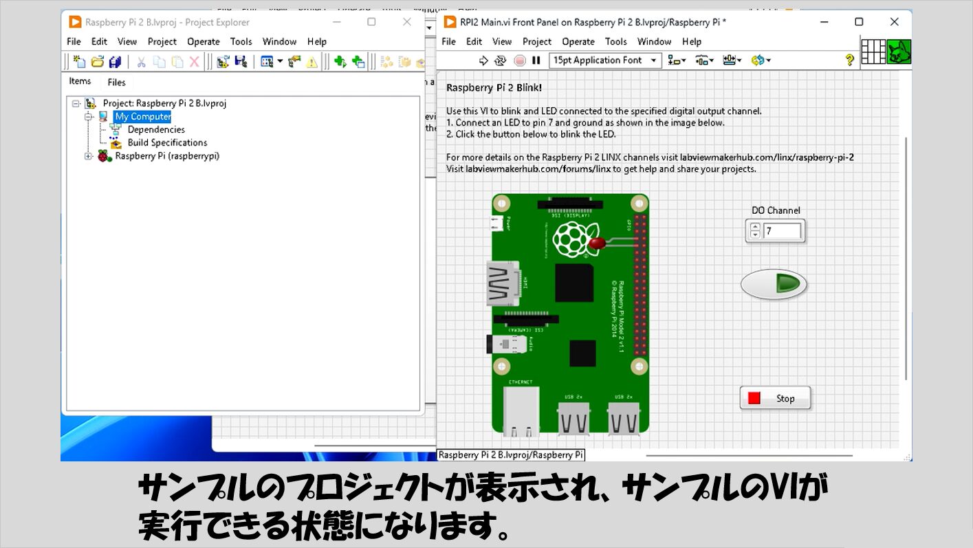This screenshot has height=548, width=973.
Task: Click Open Project folder icon
Action: pos(98,61)
